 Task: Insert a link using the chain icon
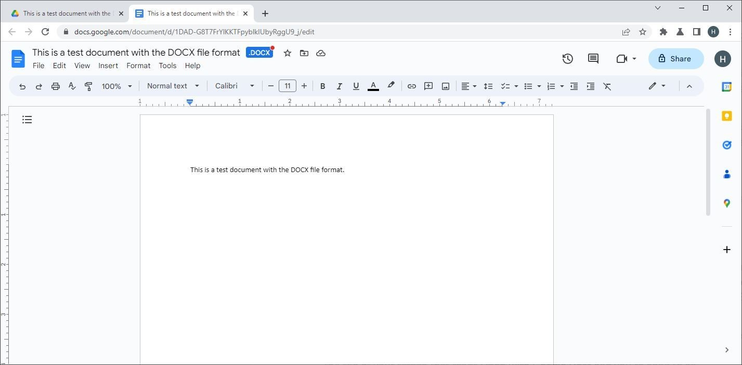(411, 86)
